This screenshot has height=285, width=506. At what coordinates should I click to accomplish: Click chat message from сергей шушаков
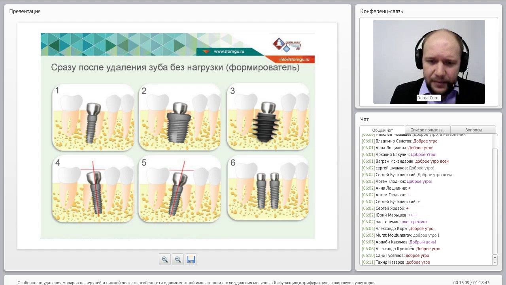click(398, 168)
